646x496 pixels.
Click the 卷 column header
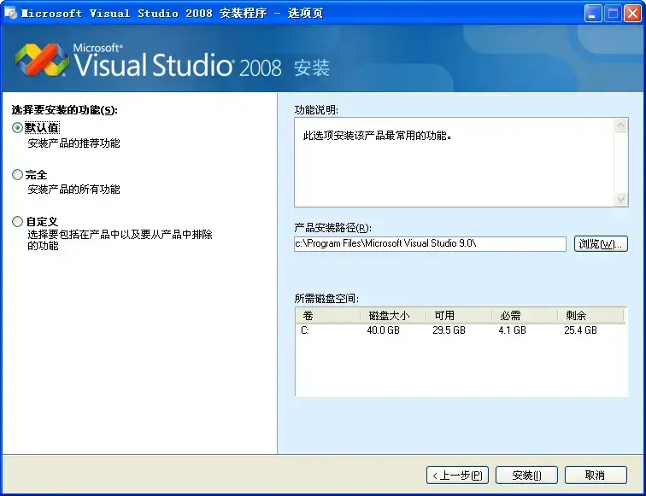point(327,316)
